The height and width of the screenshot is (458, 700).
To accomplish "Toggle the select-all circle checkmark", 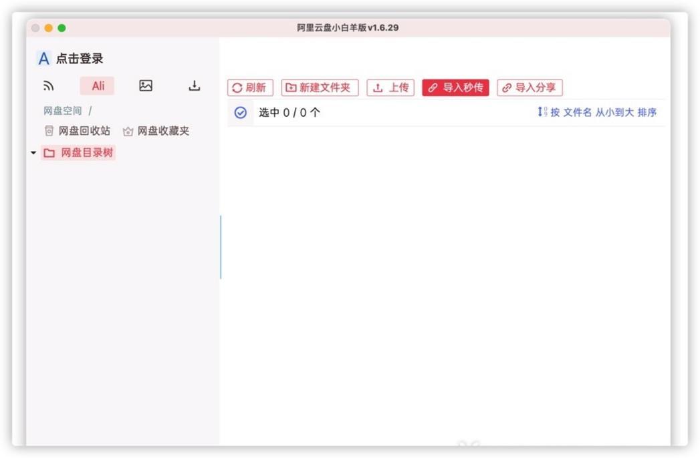I will (x=240, y=113).
